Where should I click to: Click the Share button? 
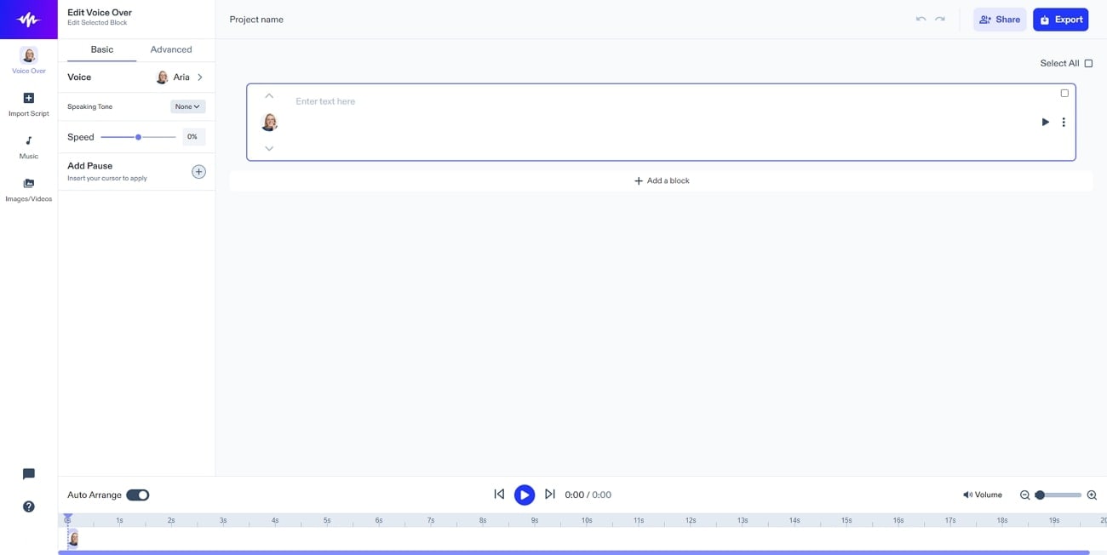pyautogui.click(x=1000, y=20)
